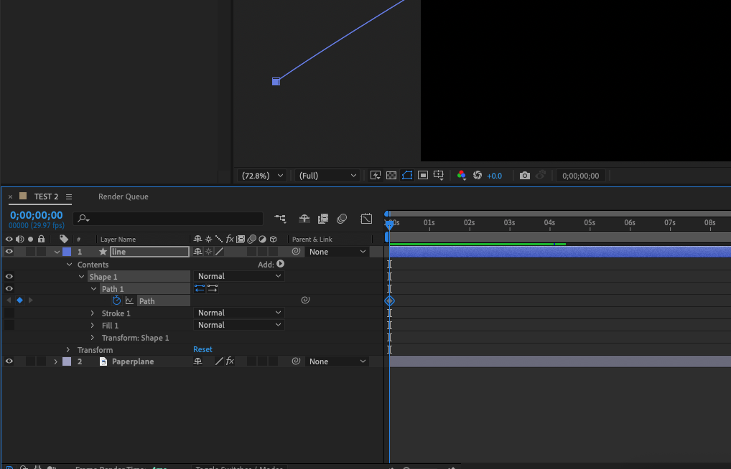731x469 pixels.
Task: Click the Add shape content arrow
Action: [x=280, y=264]
